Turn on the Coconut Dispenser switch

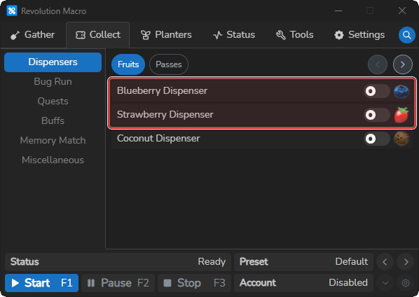tap(377, 139)
